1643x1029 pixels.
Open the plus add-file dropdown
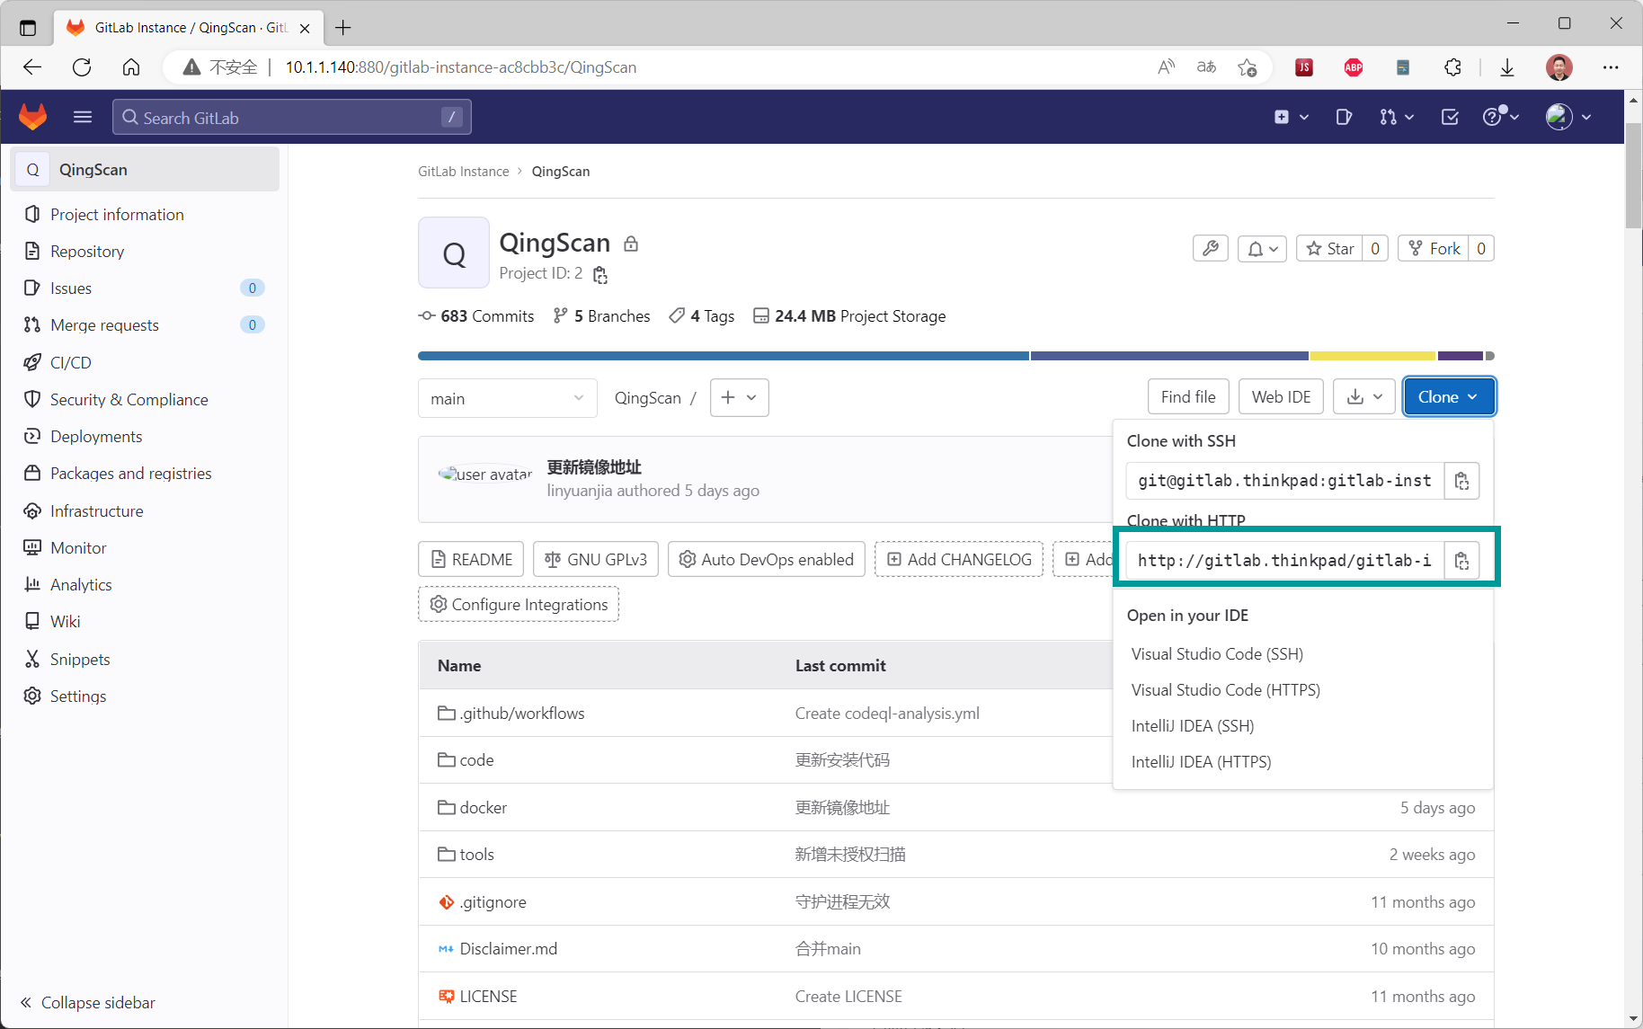(x=740, y=397)
